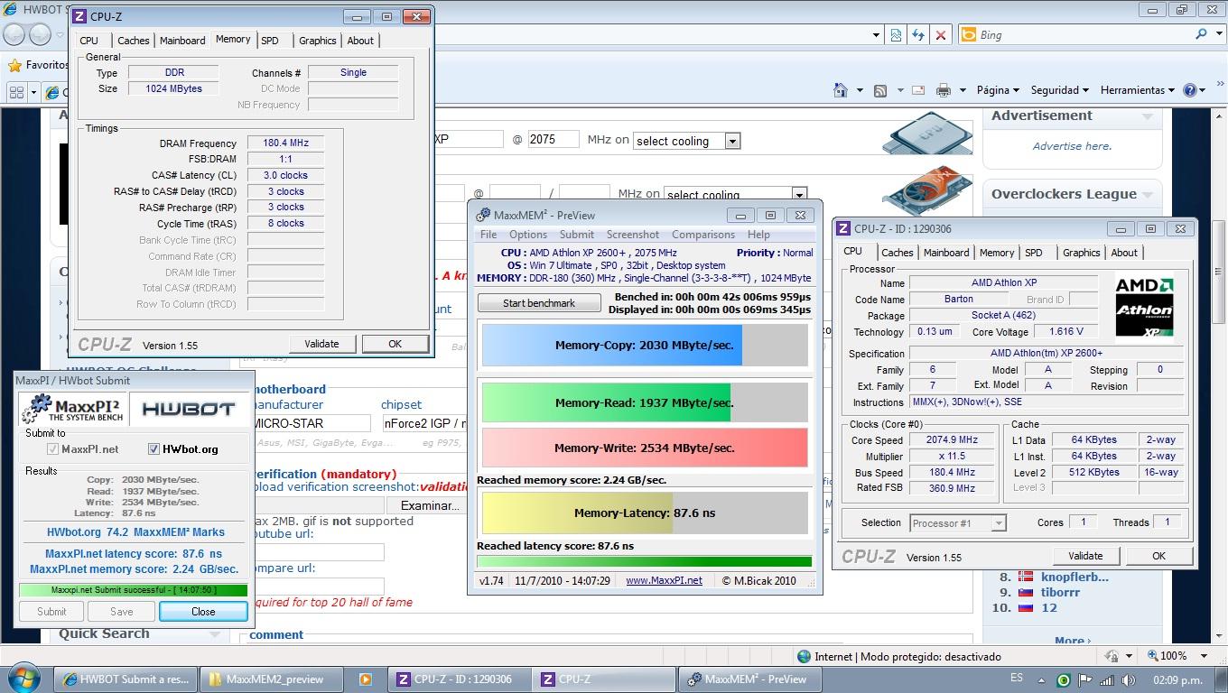Click the IE quick tabs grid icon

click(16, 92)
